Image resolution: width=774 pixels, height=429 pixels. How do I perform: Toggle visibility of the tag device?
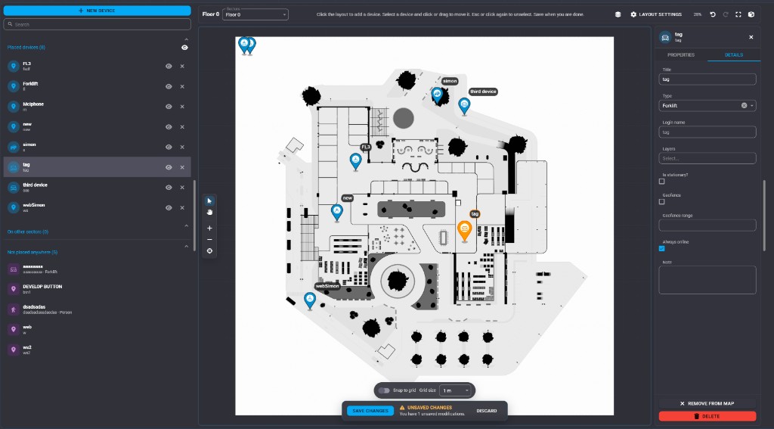pos(169,167)
